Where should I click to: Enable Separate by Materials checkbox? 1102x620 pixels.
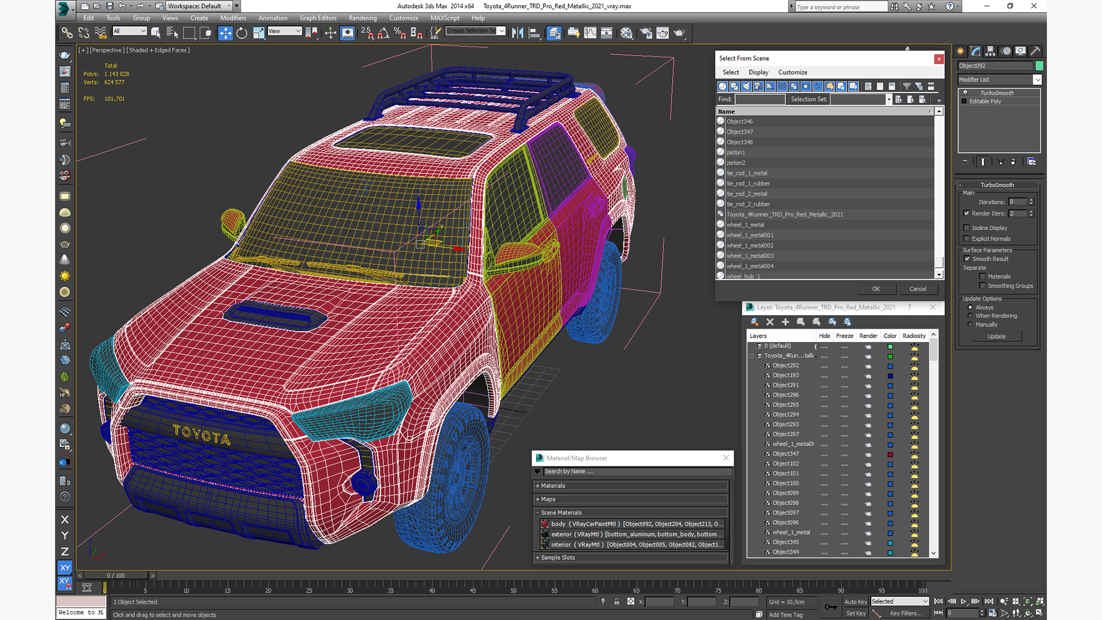983,277
